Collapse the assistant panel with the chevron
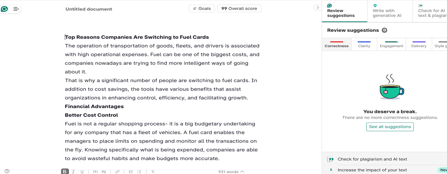The height and width of the screenshot is (174, 447). (317, 7)
